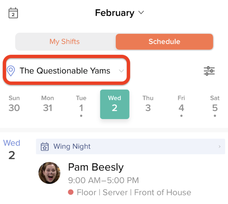Image resolution: width=228 pixels, height=204 pixels.
Task: Click the Wing Night event banner
Action: (x=131, y=146)
